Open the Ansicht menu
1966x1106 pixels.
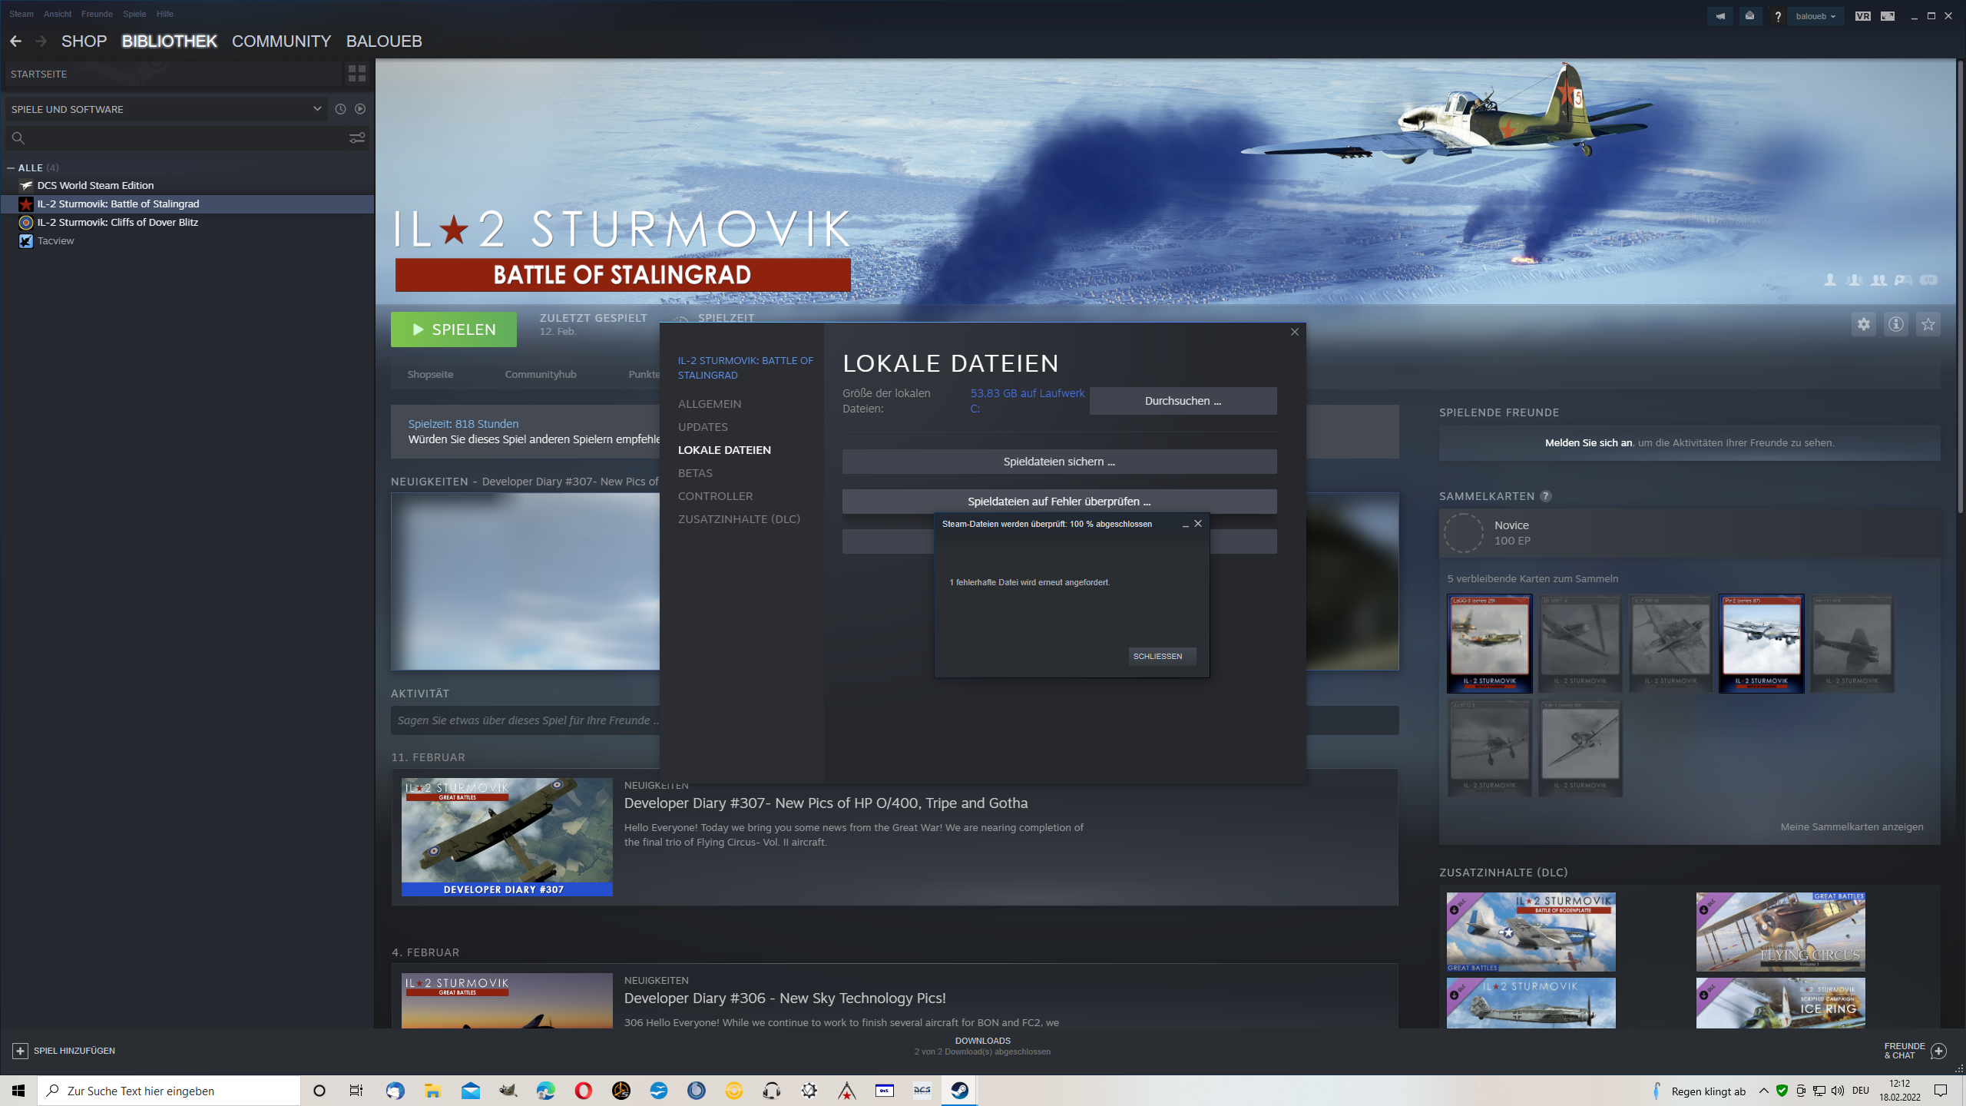tap(58, 14)
